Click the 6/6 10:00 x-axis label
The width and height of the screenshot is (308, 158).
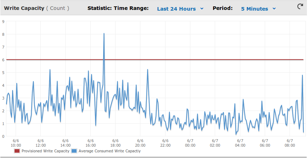coord(16,143)
